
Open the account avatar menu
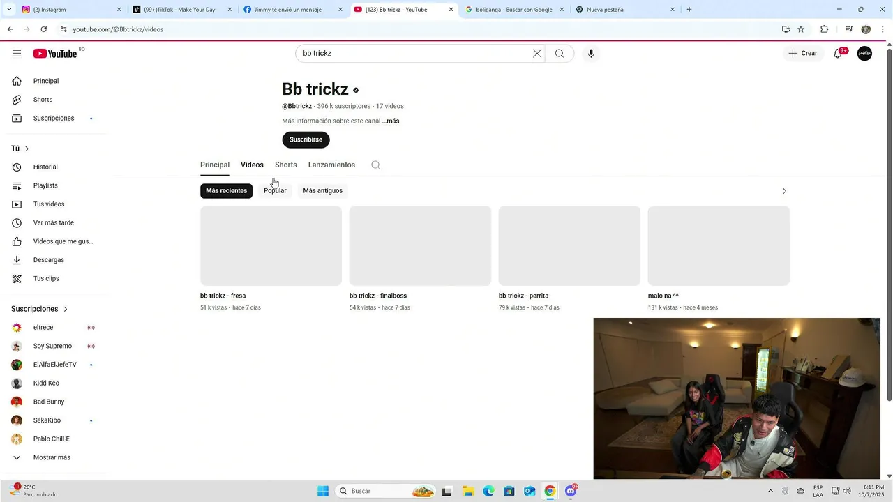click(864, 54)
